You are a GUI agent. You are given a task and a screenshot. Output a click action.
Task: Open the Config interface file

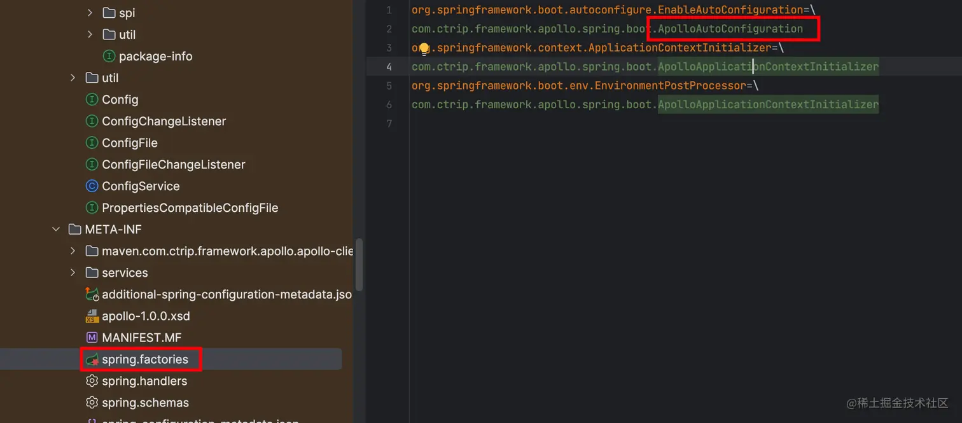click(120, 99)
